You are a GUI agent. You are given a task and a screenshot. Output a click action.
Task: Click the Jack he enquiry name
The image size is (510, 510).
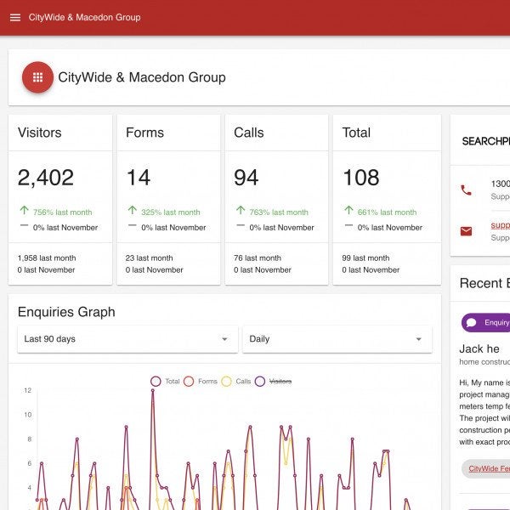(x=479, y=349)
